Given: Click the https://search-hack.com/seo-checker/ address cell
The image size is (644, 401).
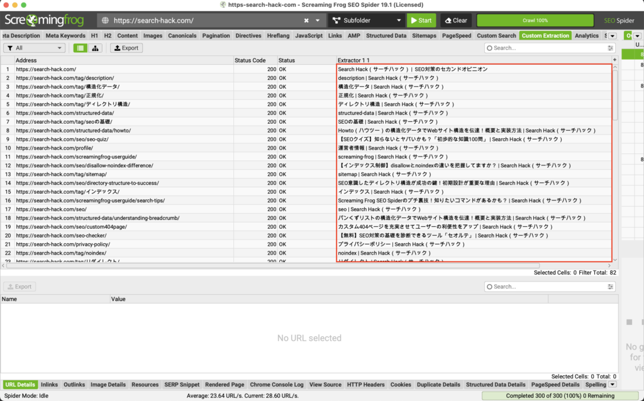Looking at the screenshot, I should point(124,236).
